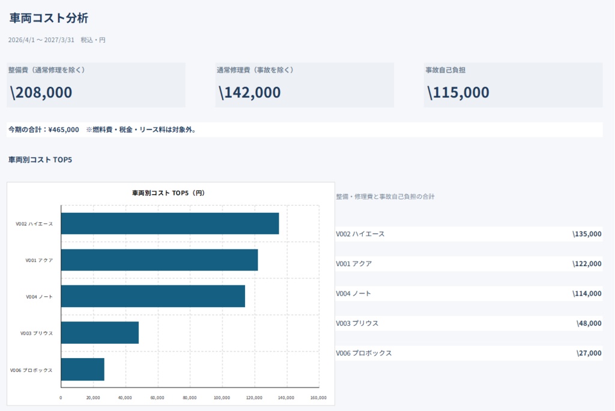Select the \115,000 accident cost value
The width and height of the screenshot is (615, 411).
coord(458,93)
